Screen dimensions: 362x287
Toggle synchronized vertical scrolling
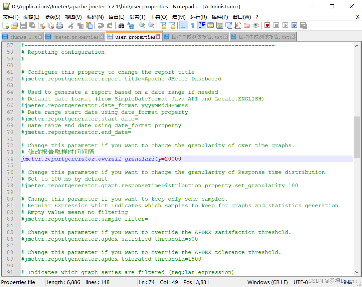[163, 25]
